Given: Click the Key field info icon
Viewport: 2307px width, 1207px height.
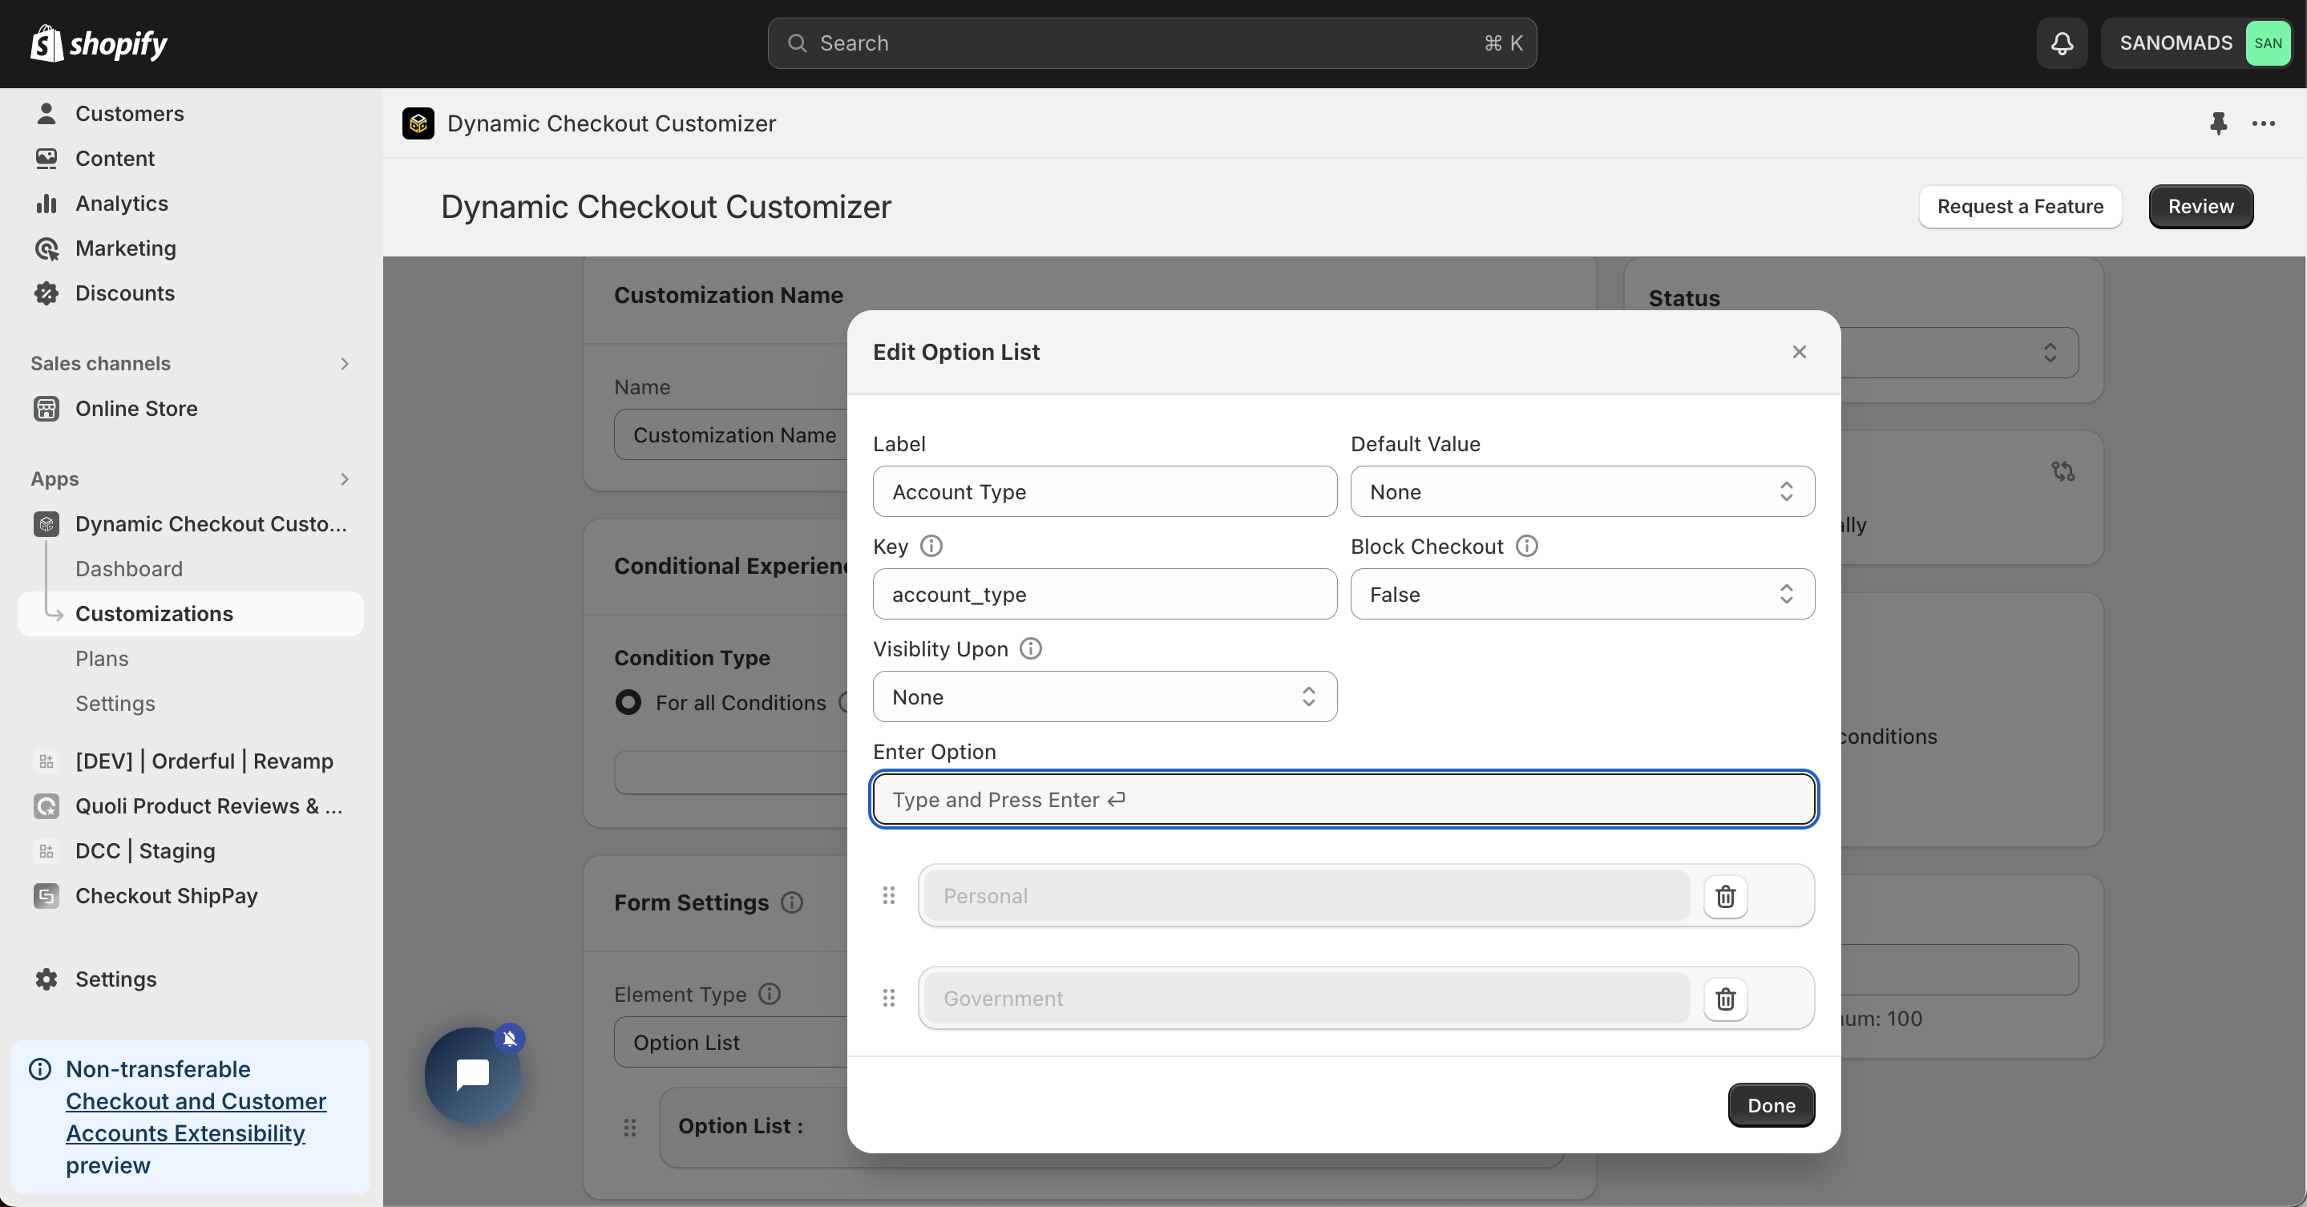Looking at the screenshot, I should click(931, 546).
